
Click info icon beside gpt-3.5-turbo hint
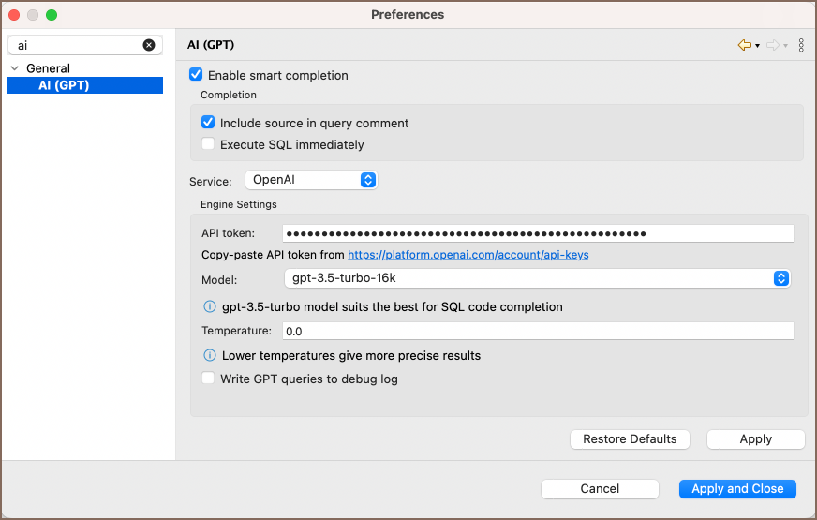(x=210, y=306)
